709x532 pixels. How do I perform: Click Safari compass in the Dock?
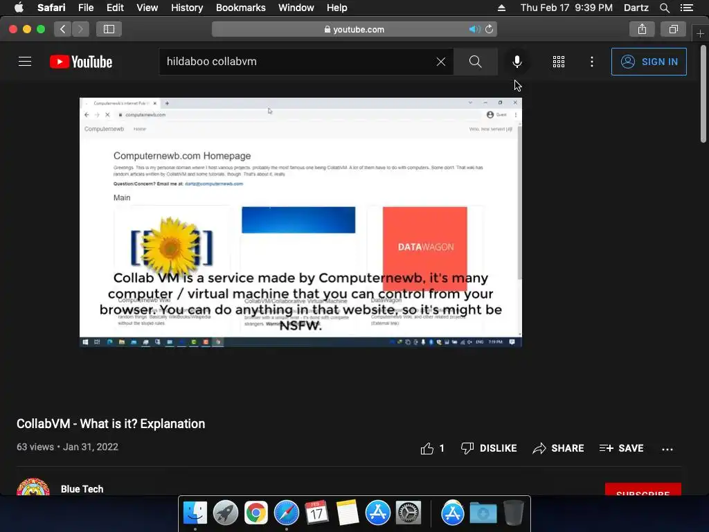286,513
